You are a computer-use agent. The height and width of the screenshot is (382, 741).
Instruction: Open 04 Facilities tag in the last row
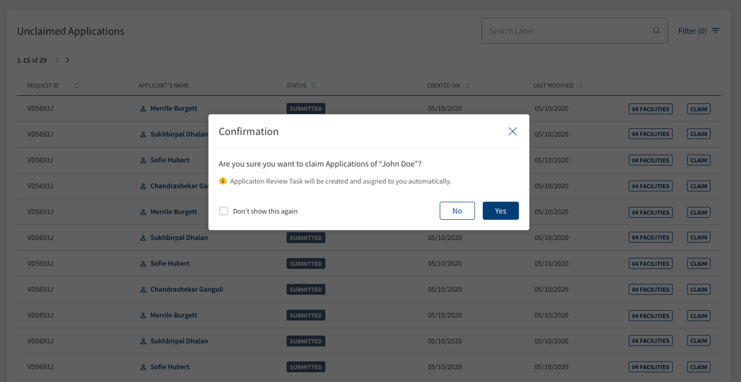click(x=651, y=367)
